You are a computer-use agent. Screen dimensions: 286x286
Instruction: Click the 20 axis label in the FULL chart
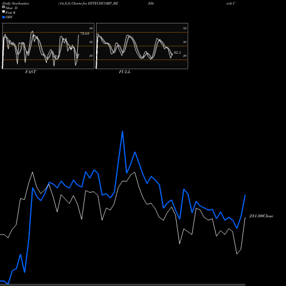point(185,55)
